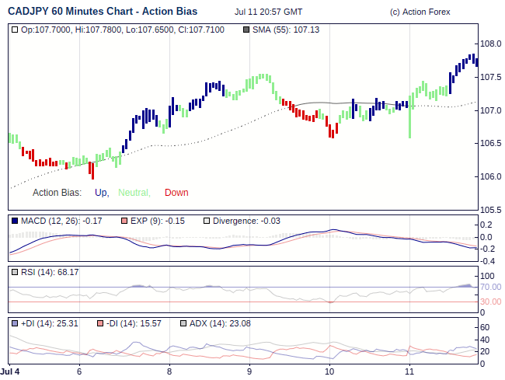Click the '(c) Action Forex' copyright text
This screenshot has height=380, width=505.
click(x=420, y=12)
